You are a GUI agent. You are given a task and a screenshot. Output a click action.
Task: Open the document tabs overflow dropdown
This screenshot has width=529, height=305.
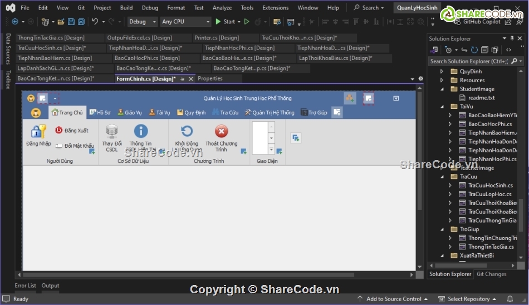pyautogui.click(x=412, y=79)
